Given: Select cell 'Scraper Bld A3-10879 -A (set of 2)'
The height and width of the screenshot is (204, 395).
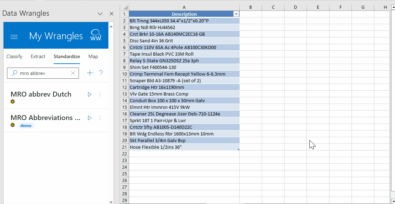Looking at the screenshot, I should pyautogui.click(x=184, y=80).
